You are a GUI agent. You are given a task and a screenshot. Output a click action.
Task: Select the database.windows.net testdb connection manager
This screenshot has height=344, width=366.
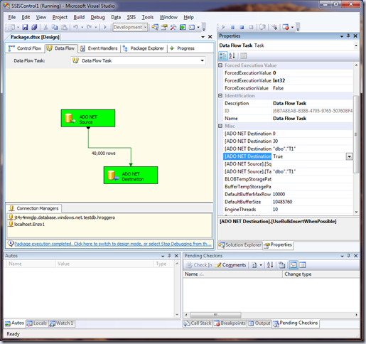click(x=62, y=217)
